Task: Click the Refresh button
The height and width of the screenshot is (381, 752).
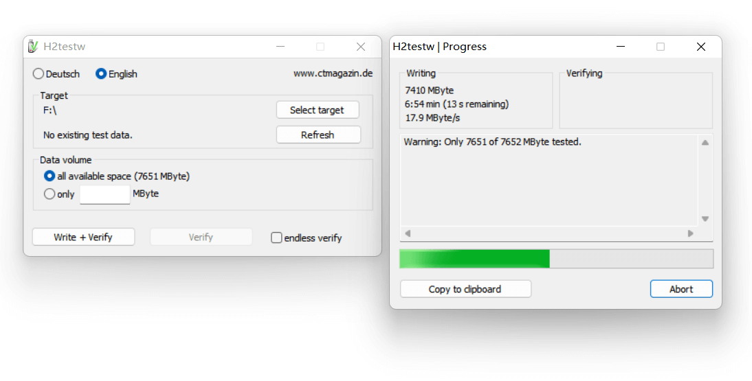Action: [318, 135]
